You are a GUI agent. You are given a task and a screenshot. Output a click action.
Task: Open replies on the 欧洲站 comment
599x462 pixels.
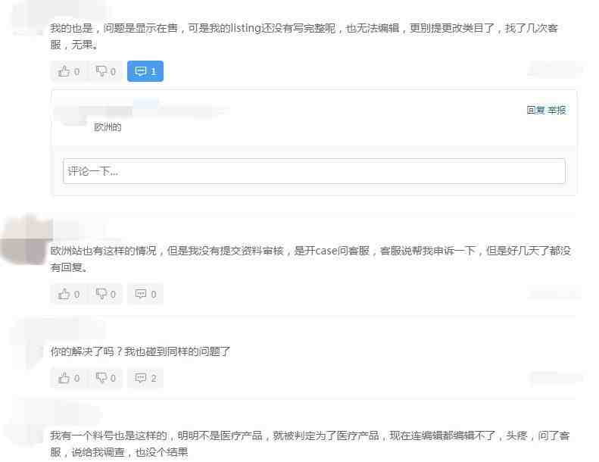pyautogui.click(x=145, y=294)
